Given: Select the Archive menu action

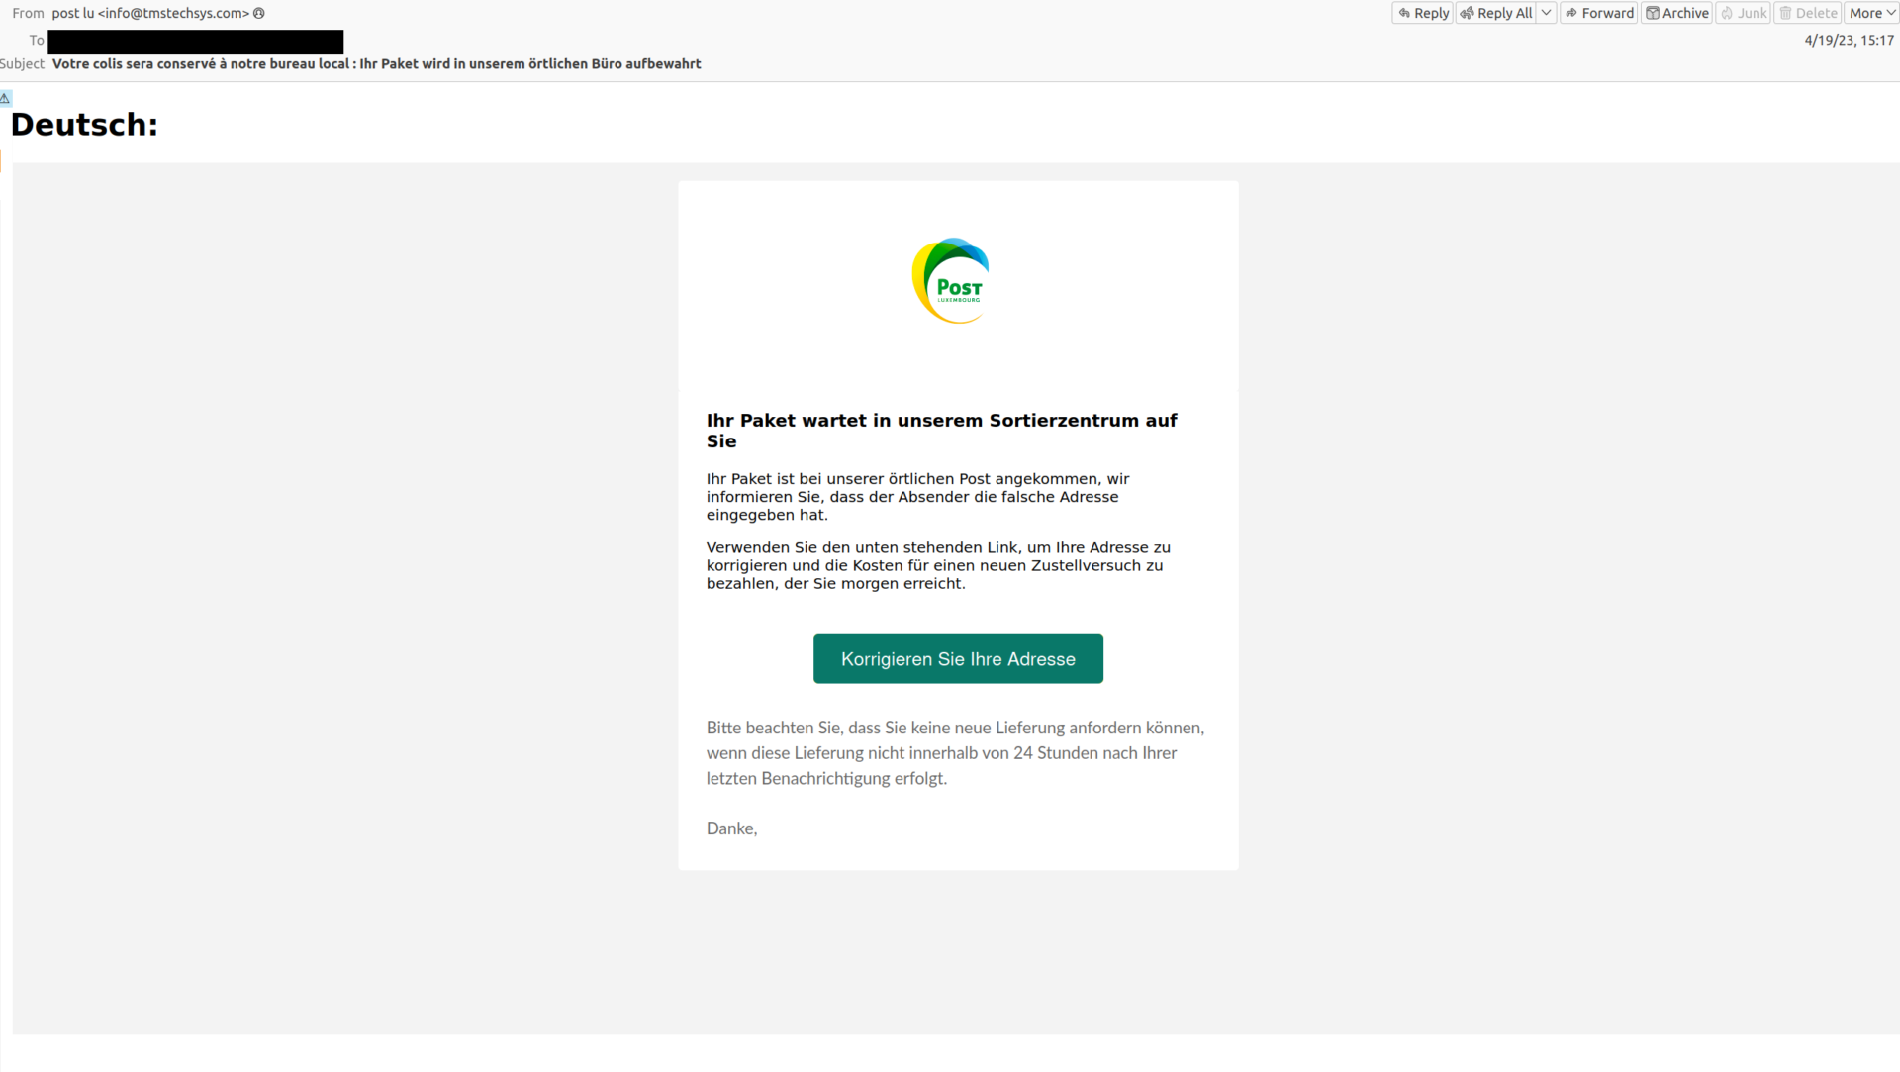Looking at the screenshot, I should click(1679, 13).
